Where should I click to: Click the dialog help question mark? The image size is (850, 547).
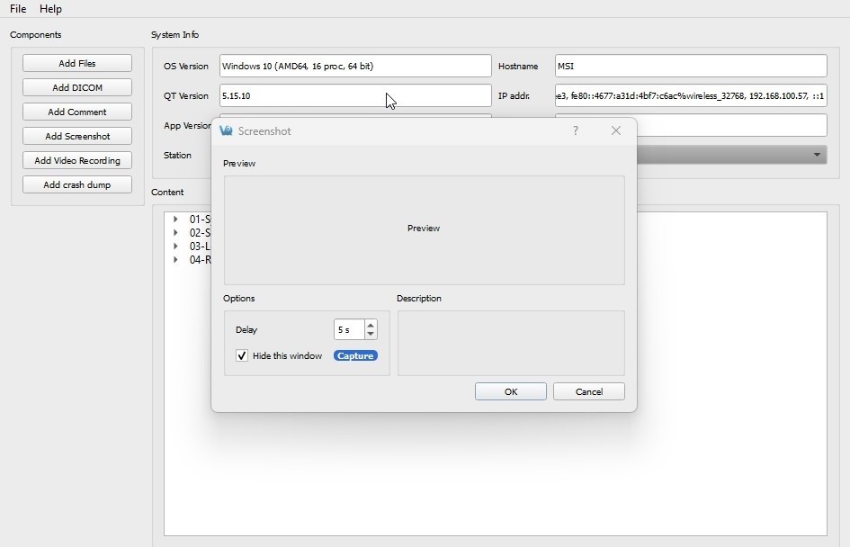tap(576, 131)
